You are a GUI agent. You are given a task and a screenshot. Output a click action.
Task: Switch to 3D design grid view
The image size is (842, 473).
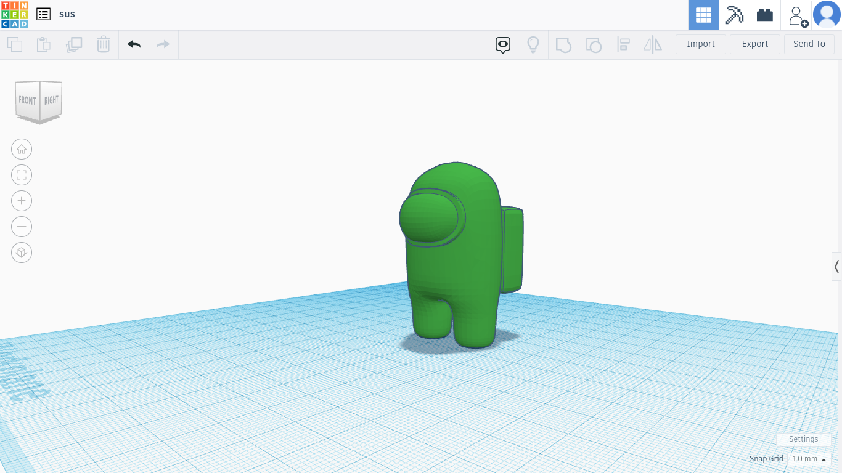point(703,15)
